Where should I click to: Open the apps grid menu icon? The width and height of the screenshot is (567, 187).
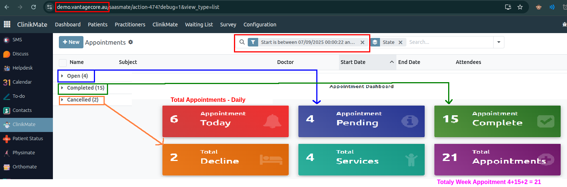pos(7,25)
